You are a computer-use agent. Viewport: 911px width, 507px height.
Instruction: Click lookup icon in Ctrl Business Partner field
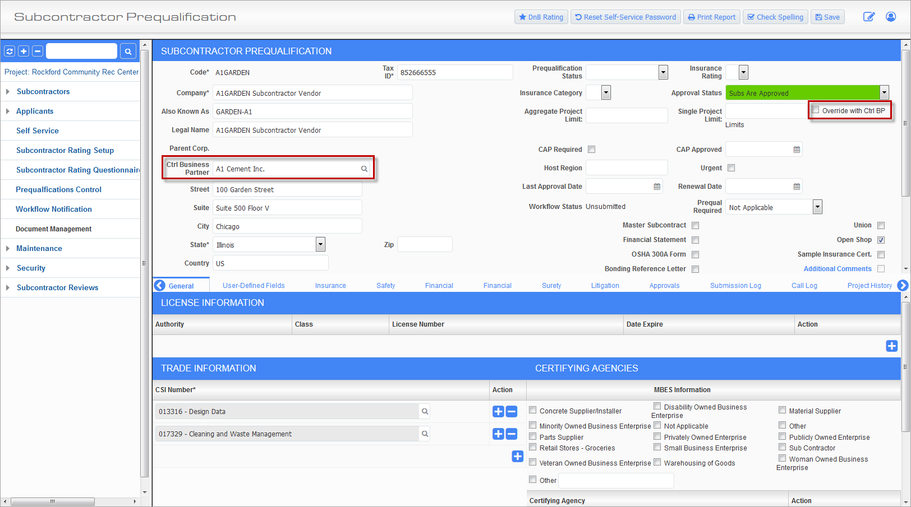pyautogui.click(x=364, y=169)
